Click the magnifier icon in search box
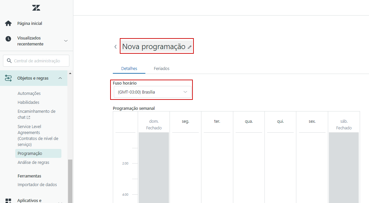The image size is (369, 203). 9,61
